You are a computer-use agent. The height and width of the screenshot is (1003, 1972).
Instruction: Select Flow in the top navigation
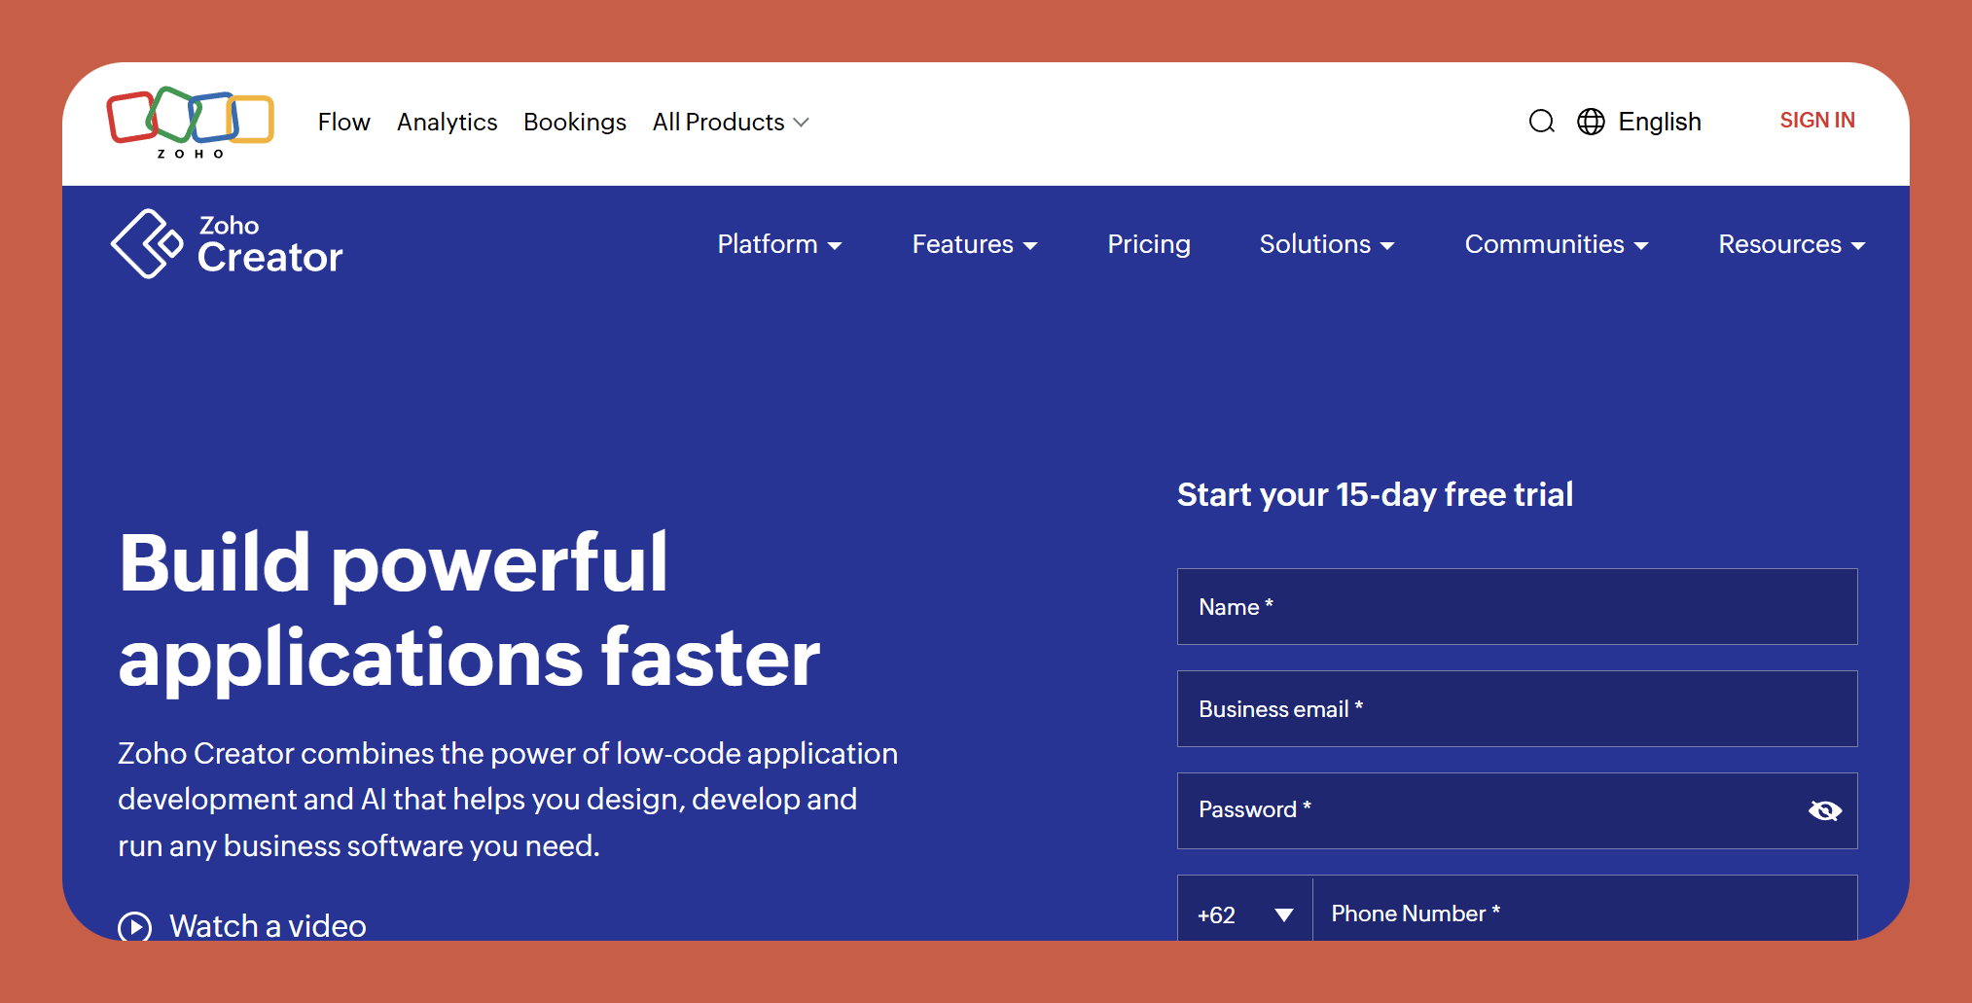tap(343, 122)
